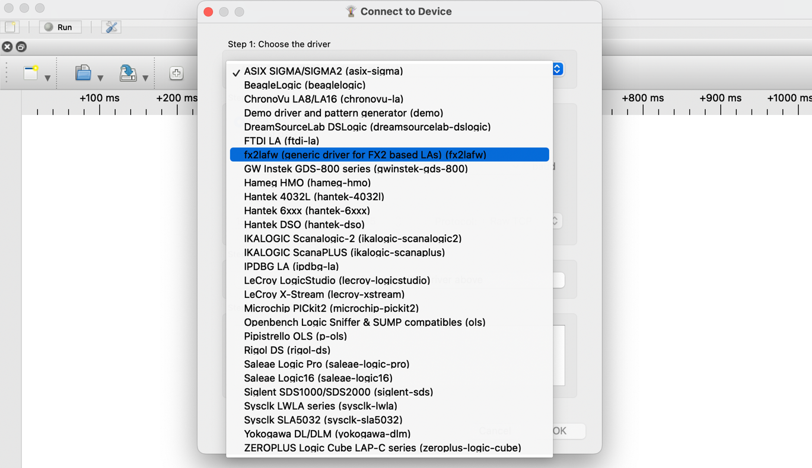Click the New View icon in session toolbar
Image resolution: width=812 pixels, height=468 pixels.
31,73
